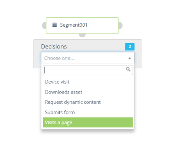Click the magnifier icon in search box
The width and height of the screenshot is (179, 159).
128,69
